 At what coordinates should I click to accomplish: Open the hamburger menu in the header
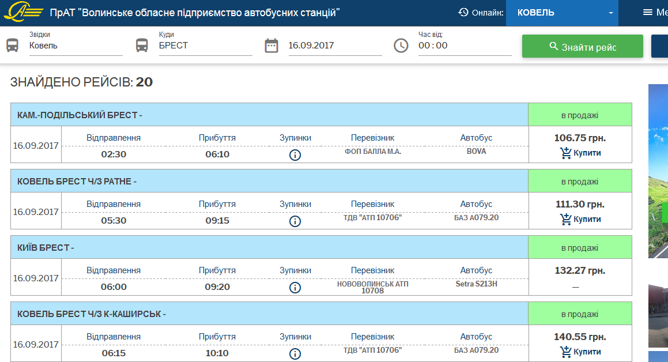point(648,13)
